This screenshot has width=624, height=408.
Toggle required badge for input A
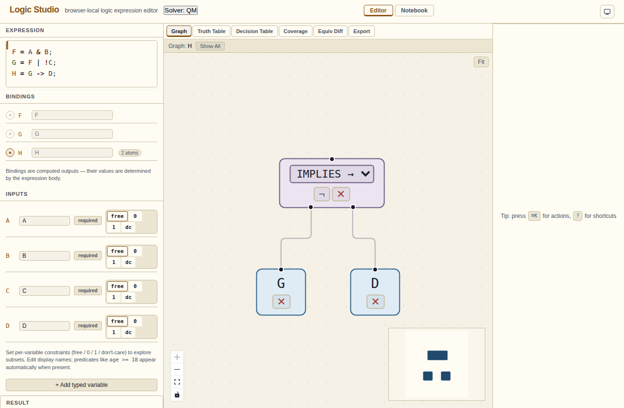[x=88, y=221]
